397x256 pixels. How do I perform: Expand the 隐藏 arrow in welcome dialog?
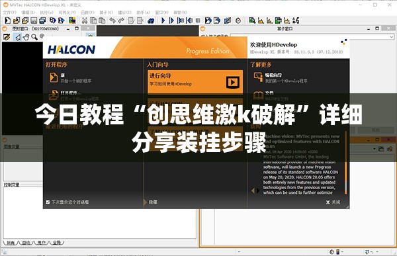coord(145,202)
